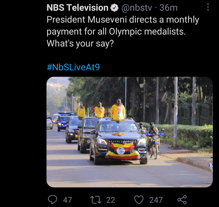Click the Uganda flag on the lead car

point(122,151)
